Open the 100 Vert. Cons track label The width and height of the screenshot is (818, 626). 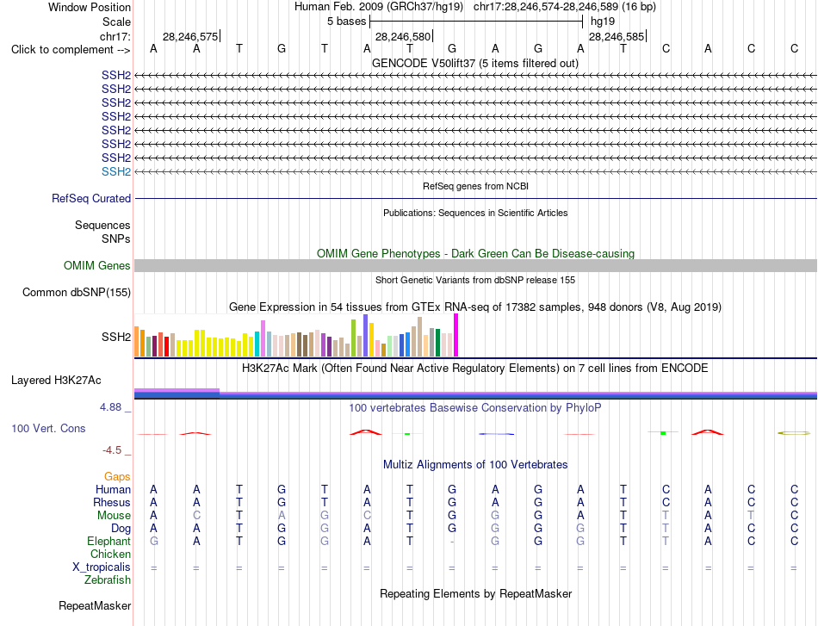tap(48, 428)
